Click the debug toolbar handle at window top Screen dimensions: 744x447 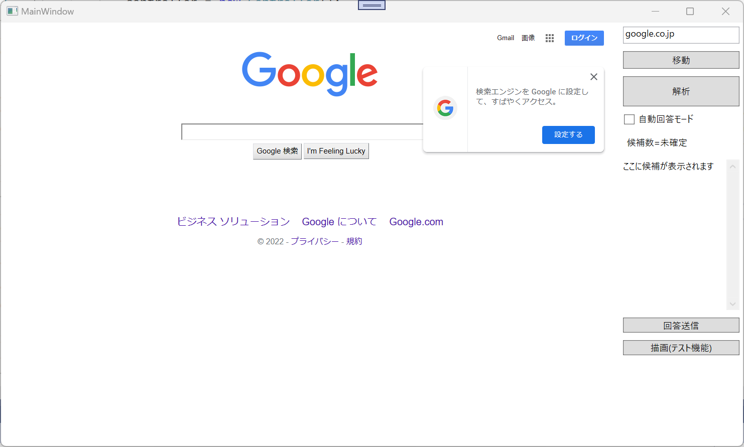click(371, 5)
